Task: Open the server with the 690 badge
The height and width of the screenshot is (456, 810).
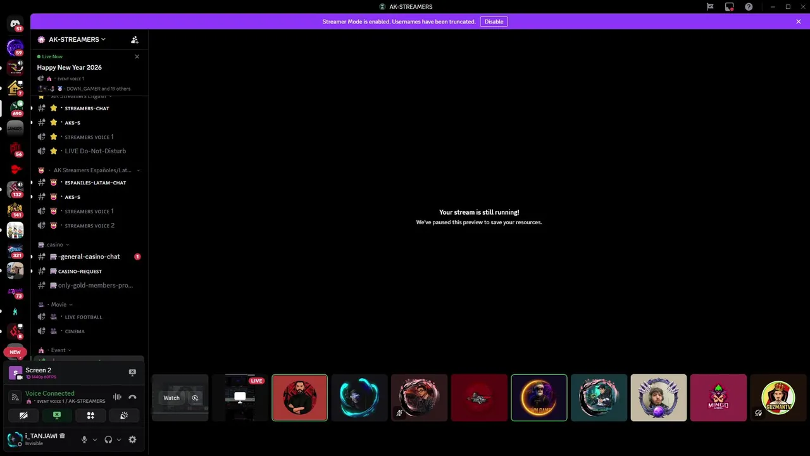Action: [x=15, y=108]
